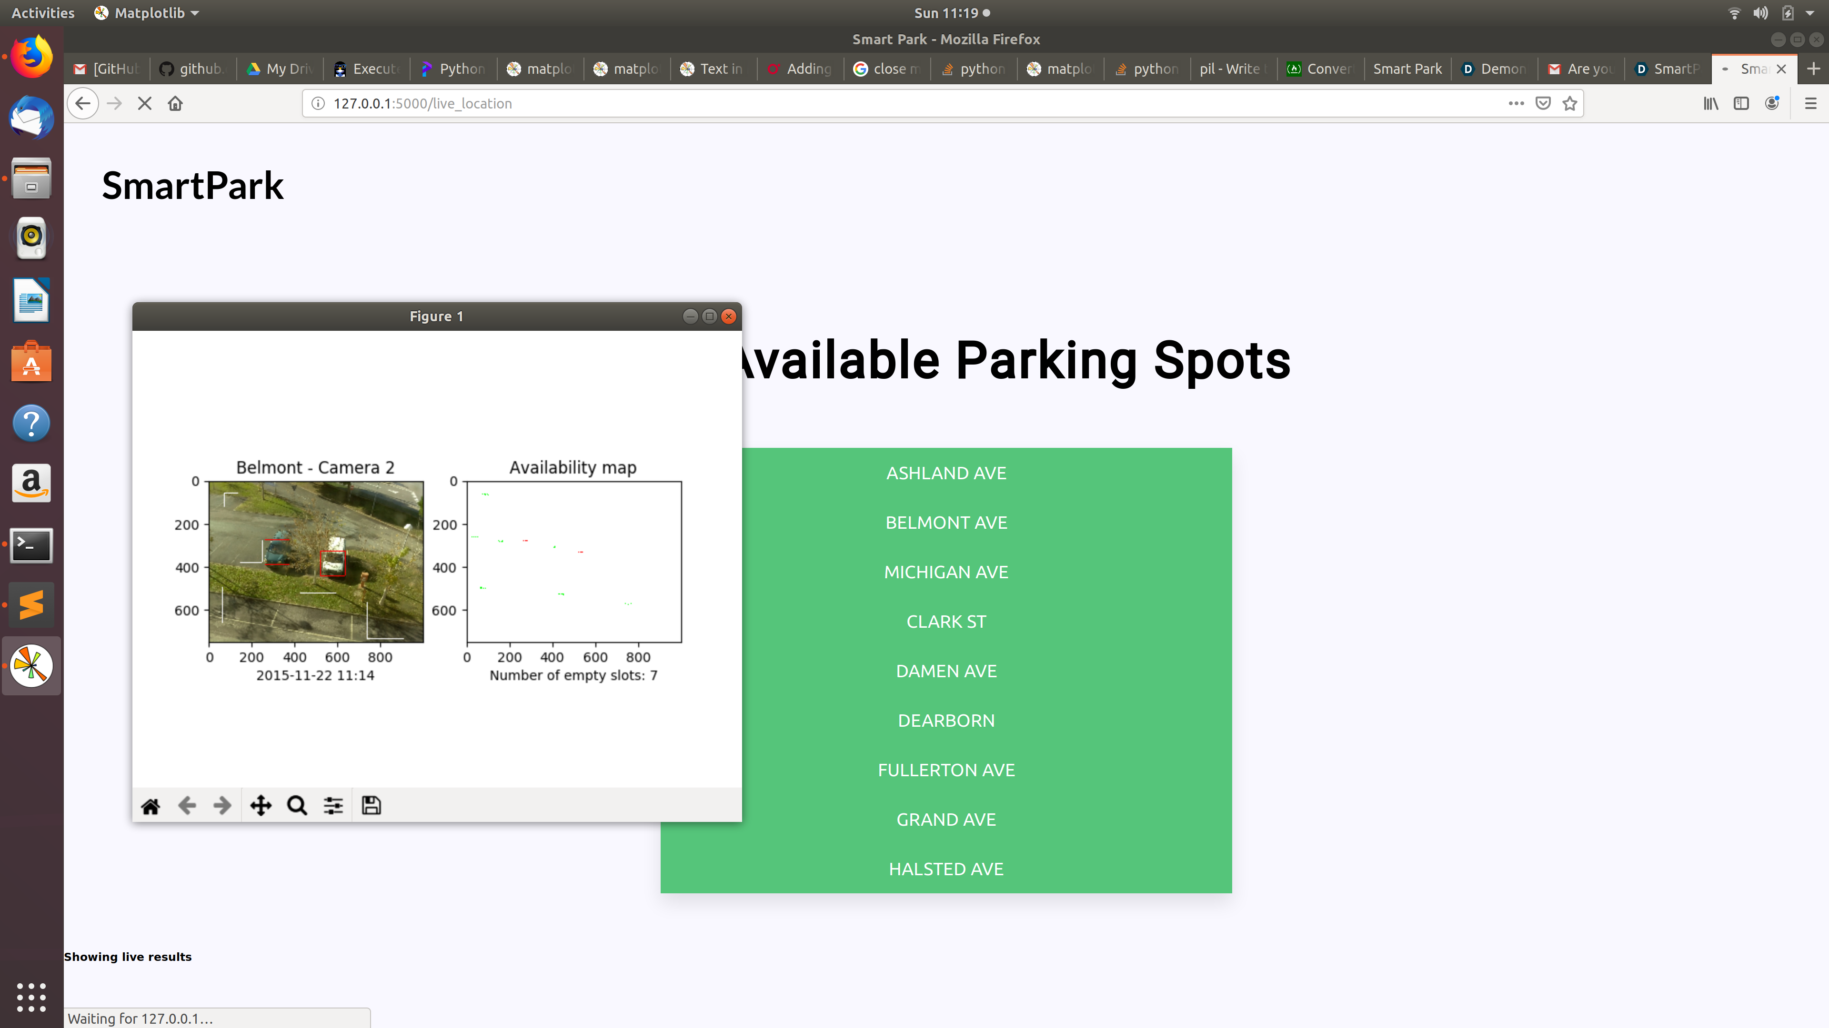
Task: Click matplotlib forward to next view arrow
Action: [222, 806]
